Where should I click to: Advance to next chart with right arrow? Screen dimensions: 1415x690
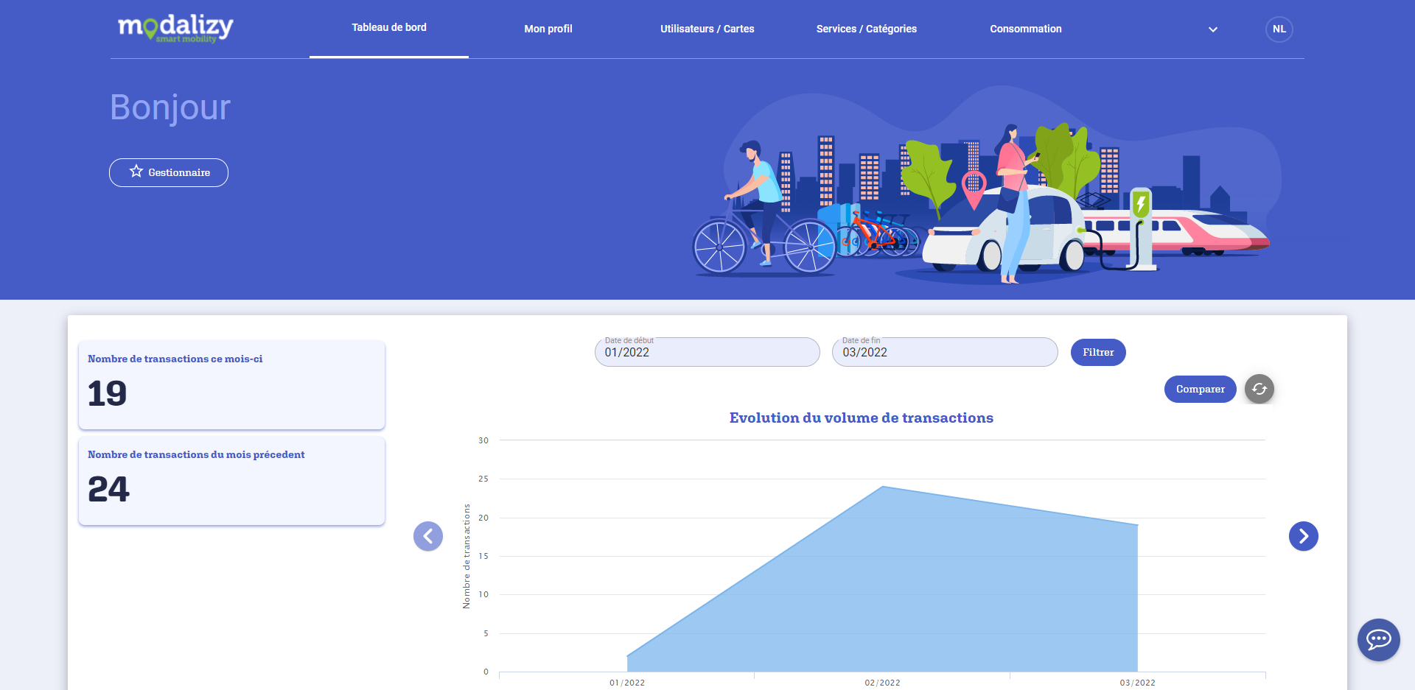1303,536
